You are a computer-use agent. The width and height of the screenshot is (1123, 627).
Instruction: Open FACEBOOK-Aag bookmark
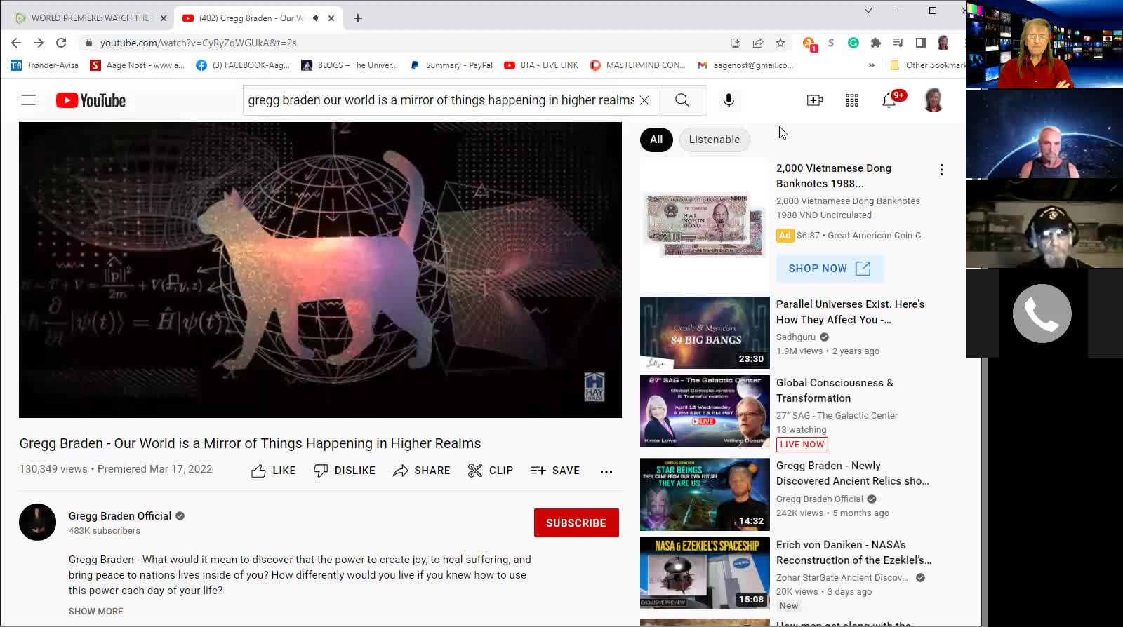pos(243,65)
